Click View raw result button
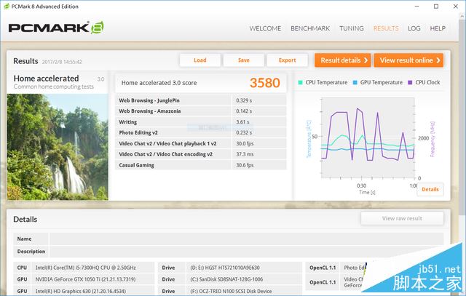The width and height of the screenshot is (466, 296). click(402, 218)
